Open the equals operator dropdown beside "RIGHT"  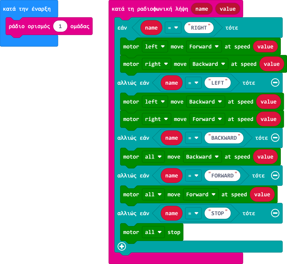pos(173,28)
